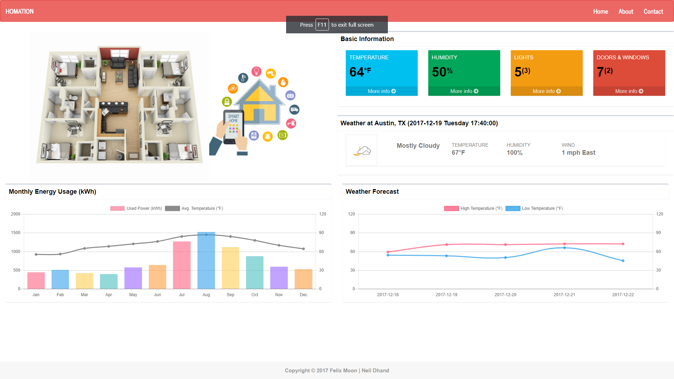674x379 pixels.
Task: Click the pink light bulb icon
Action: (257, 72)
